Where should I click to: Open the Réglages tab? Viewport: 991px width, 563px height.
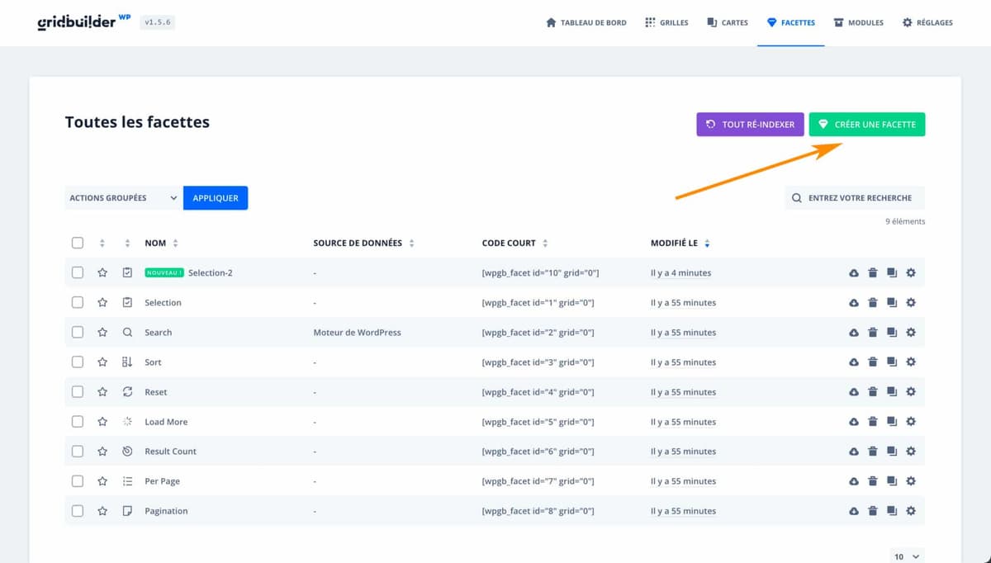click(927, 23)
